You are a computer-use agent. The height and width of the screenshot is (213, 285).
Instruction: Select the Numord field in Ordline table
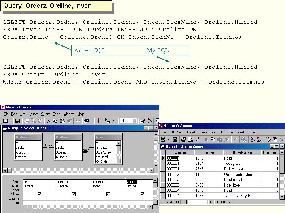tap(62, 157)
